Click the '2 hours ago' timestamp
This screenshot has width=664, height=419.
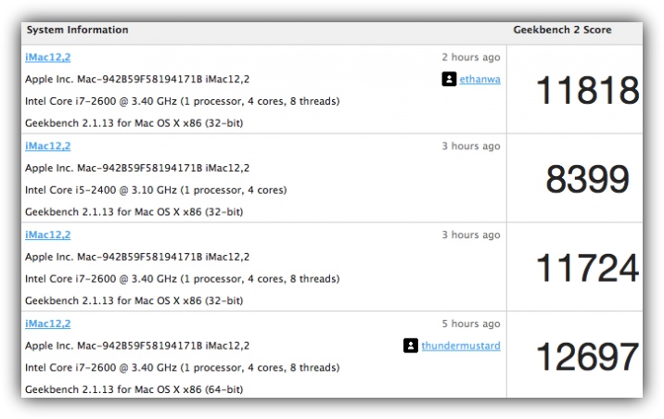tap(471, 57)
